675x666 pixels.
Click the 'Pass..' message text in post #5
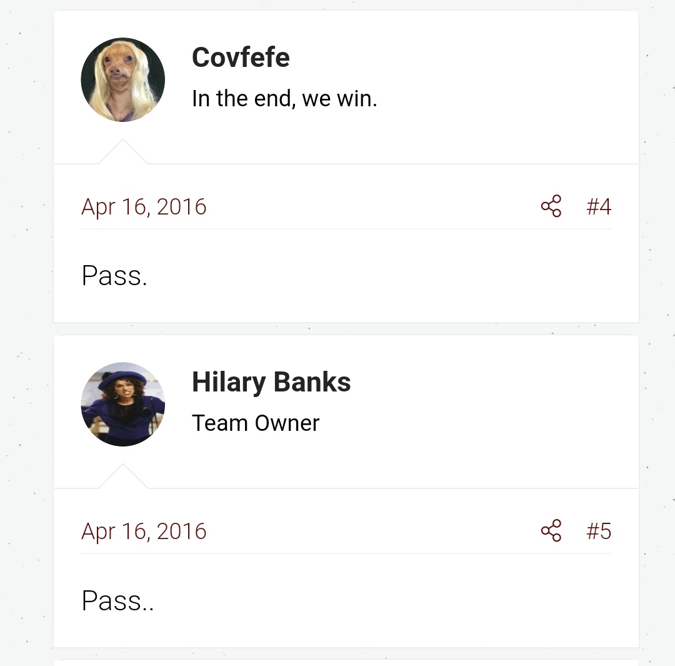(117, 600)
